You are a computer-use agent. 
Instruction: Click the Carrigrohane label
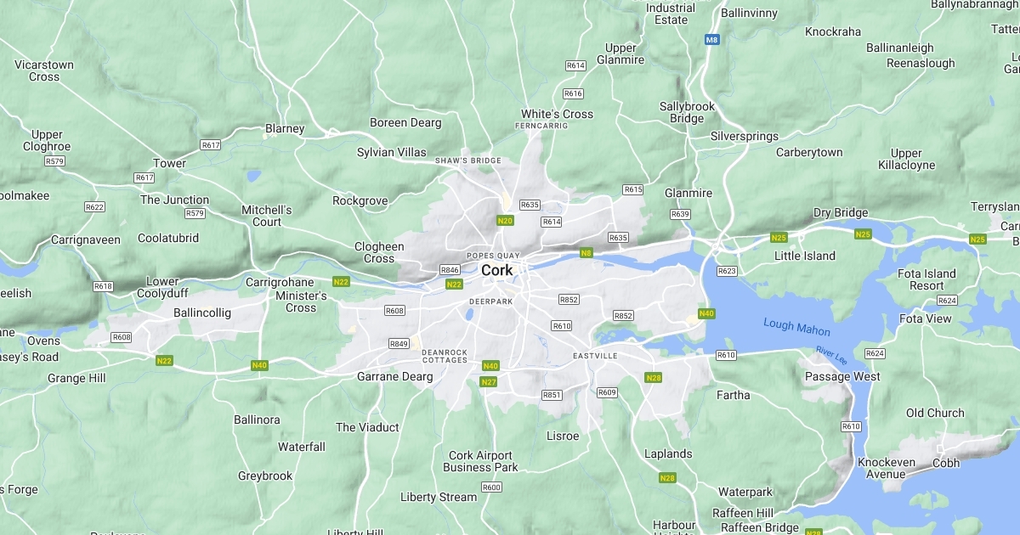click(280, 282)
